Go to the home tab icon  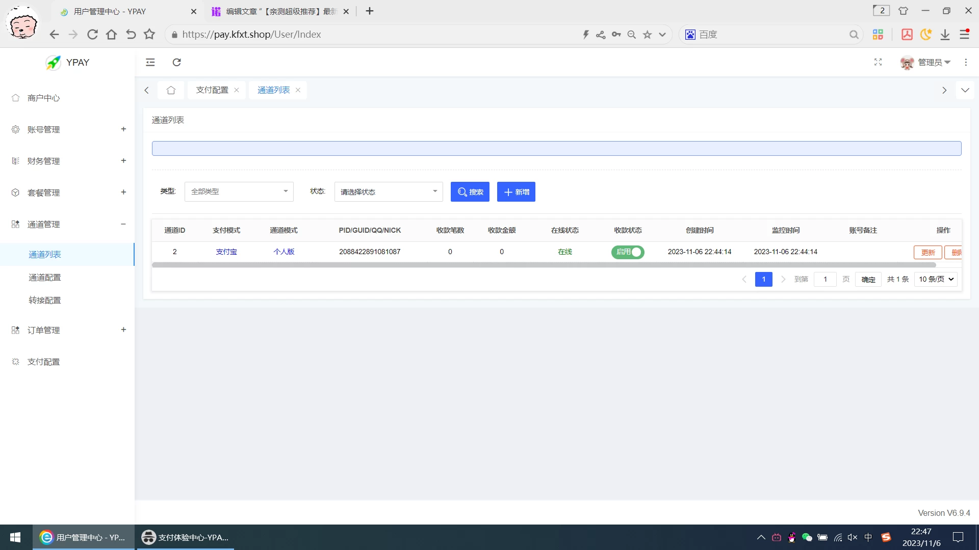click(171, 90)
